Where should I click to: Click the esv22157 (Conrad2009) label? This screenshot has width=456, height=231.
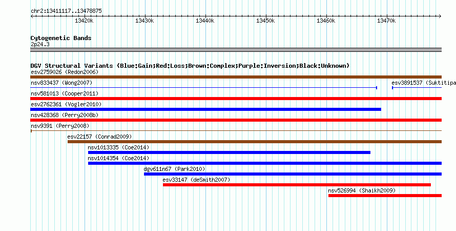point(99,137)
